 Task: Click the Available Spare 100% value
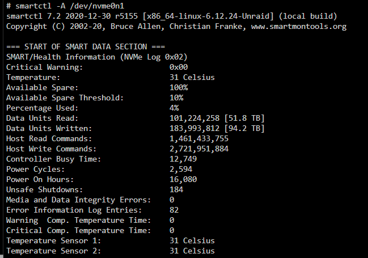pos(179,87)
